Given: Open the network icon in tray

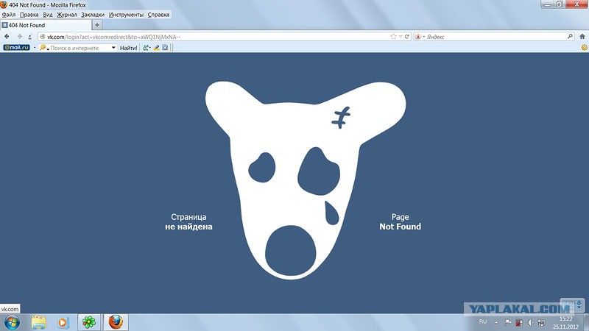Looking at the screenshot, I should coord(541,322).
